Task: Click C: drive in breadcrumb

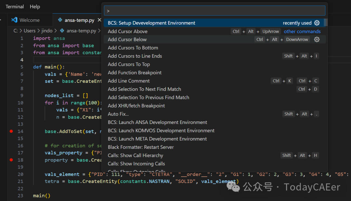Action: pyautogui.click(x=16, y=31)
